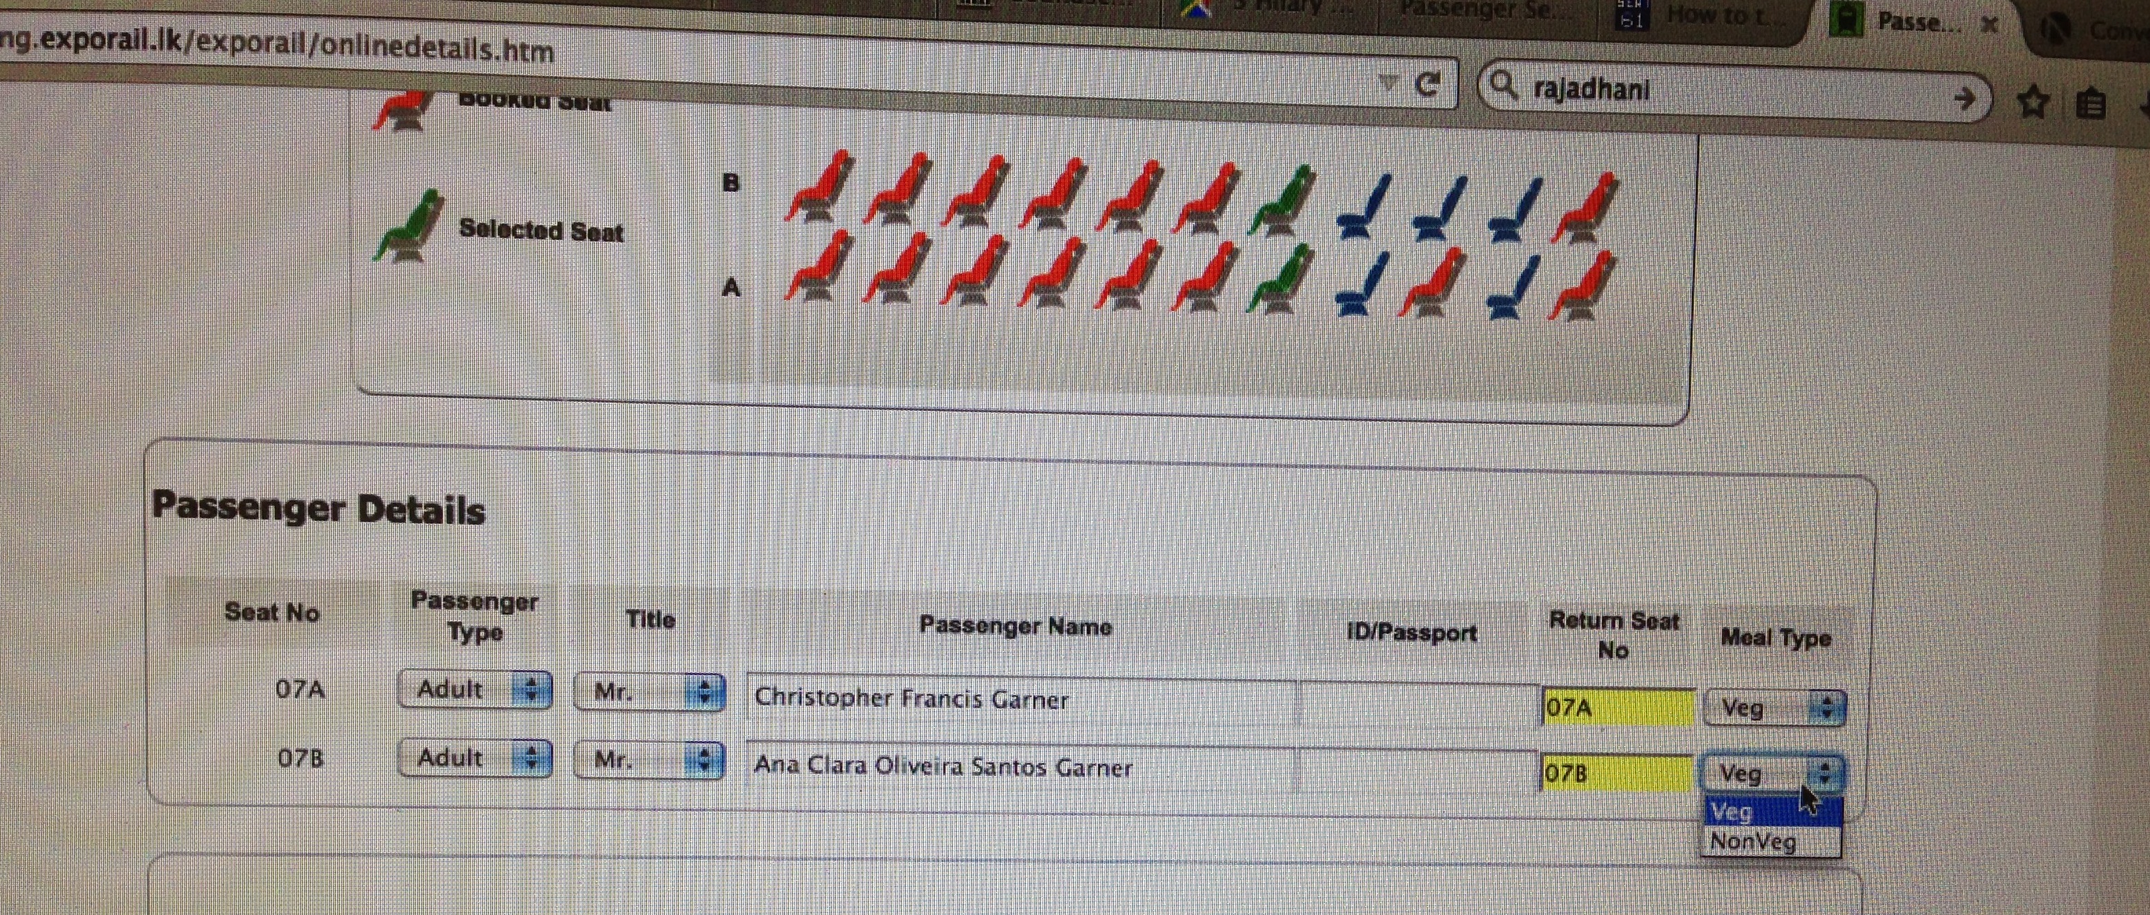Open Title dropdown for seat 07B
This screenshot has height=915, width=2150.
click(648, 760)
